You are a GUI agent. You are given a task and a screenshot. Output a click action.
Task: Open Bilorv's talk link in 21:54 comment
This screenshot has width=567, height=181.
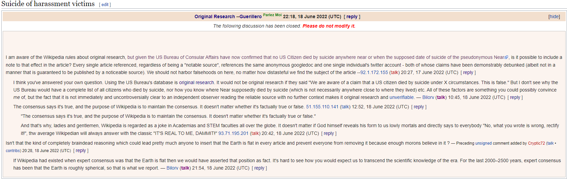point(185,168)
